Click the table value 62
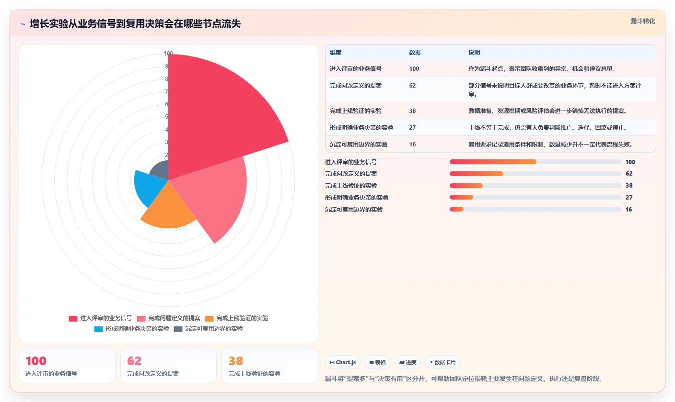This screenshot has height=402, width=675. tap(413, 86)
